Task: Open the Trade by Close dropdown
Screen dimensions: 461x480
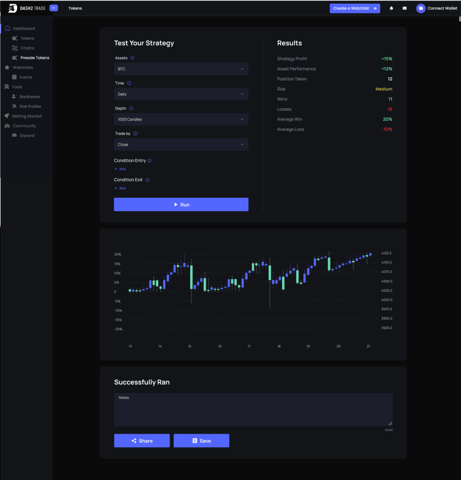Action: click(x=181, y=145)
